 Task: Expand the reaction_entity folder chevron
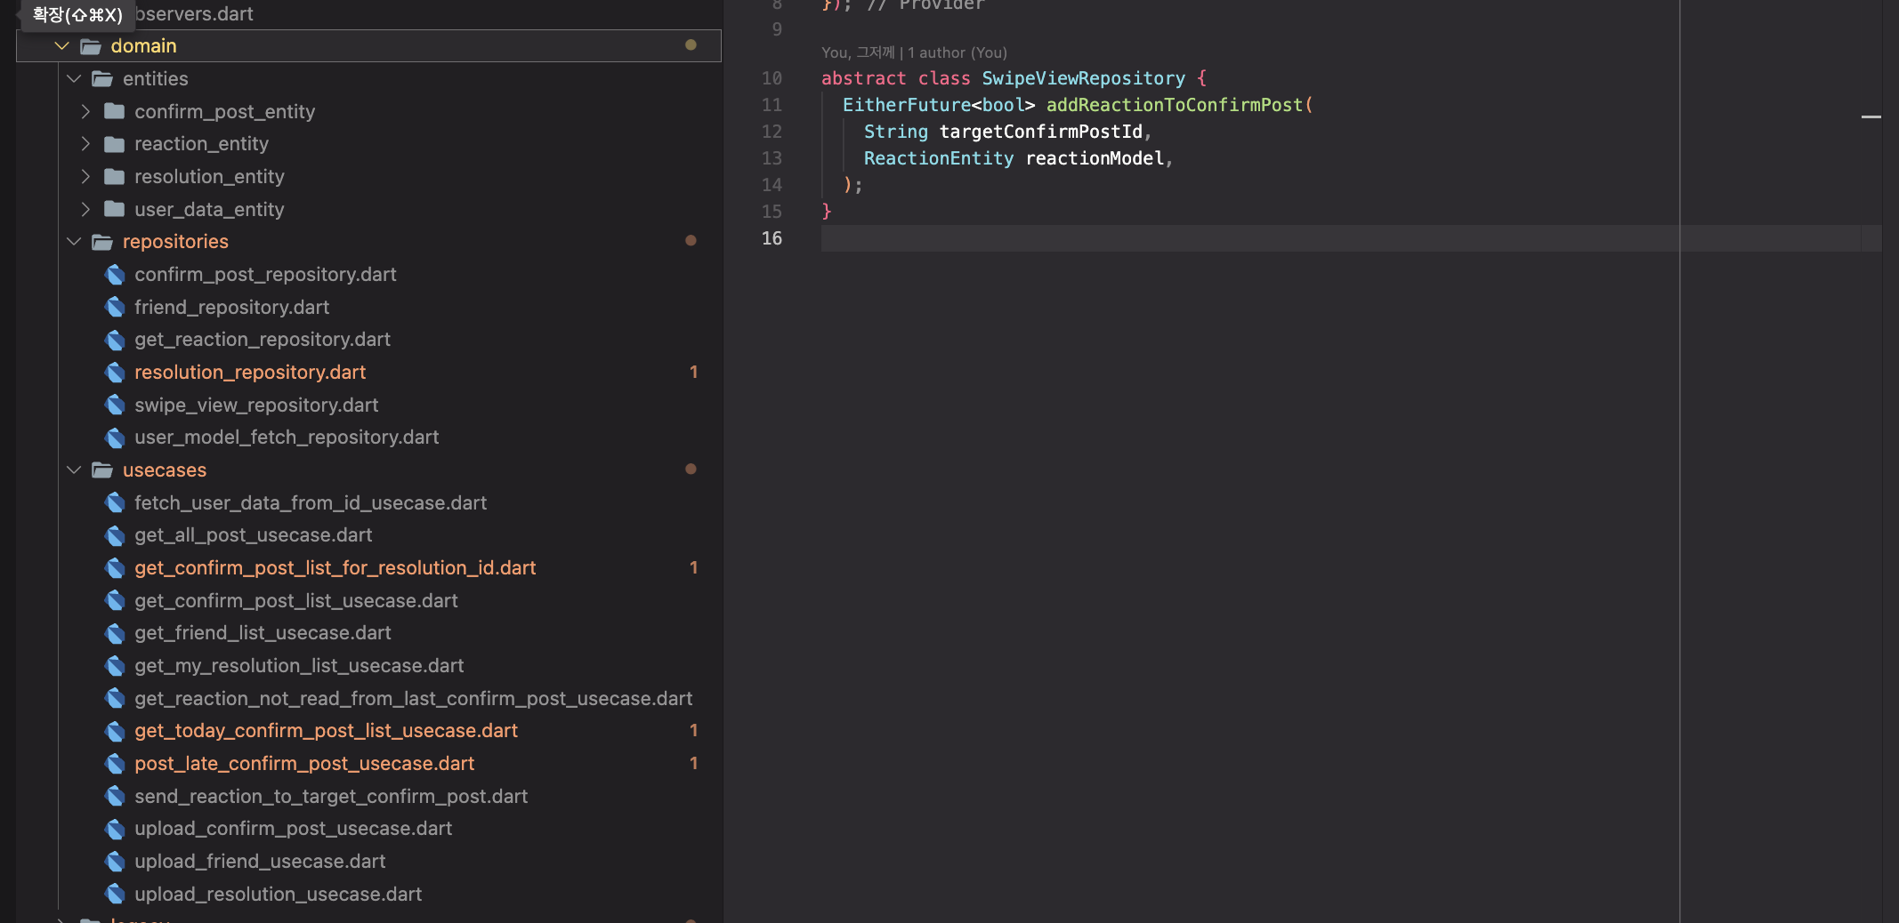coord(85,143)
